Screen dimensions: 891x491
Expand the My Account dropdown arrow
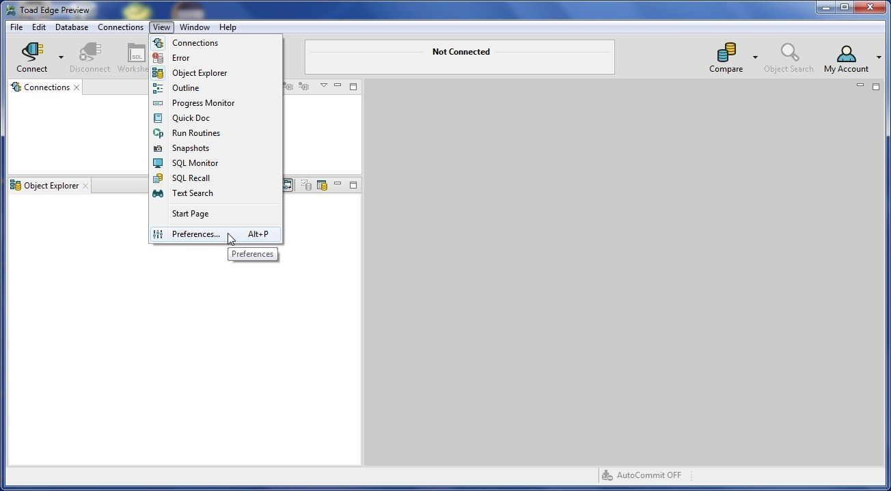click(x=879, y=57)
